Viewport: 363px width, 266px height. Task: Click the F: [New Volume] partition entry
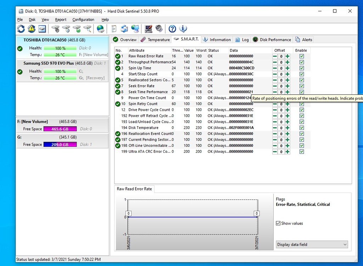(x=62, y=125)
